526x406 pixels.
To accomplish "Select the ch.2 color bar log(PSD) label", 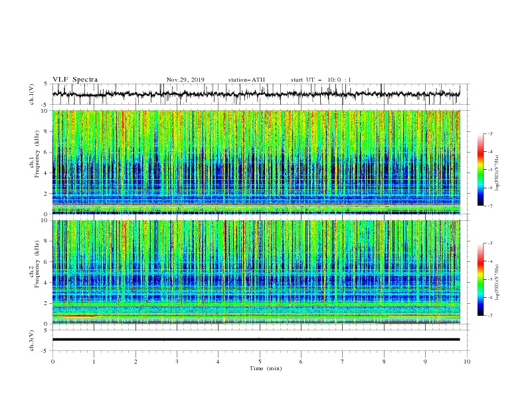I will [497, 283].
